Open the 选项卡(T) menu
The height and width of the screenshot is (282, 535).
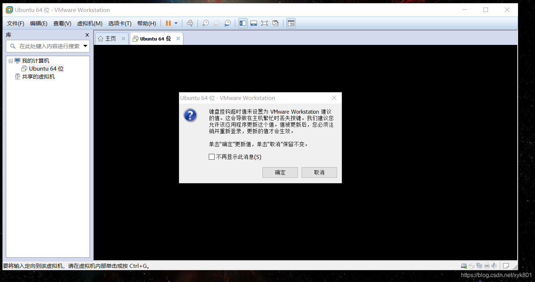click(120, 23)
